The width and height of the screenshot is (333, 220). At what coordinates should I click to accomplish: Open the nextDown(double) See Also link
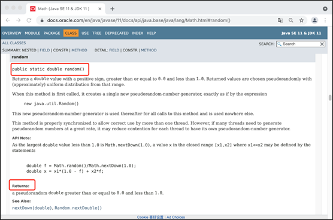point(32,208)
